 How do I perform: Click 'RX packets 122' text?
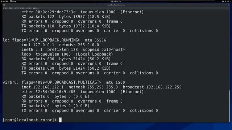point(38,17)
